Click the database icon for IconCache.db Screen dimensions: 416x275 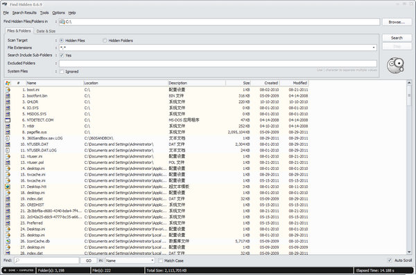coord(8,241)
